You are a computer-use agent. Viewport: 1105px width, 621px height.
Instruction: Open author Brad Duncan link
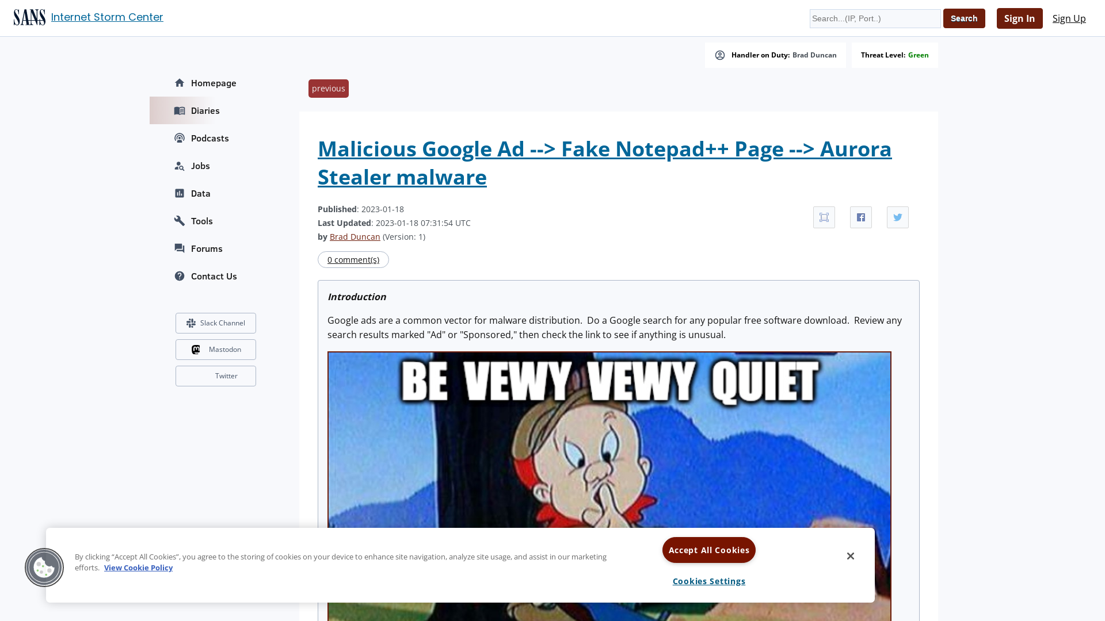[355, 237]
